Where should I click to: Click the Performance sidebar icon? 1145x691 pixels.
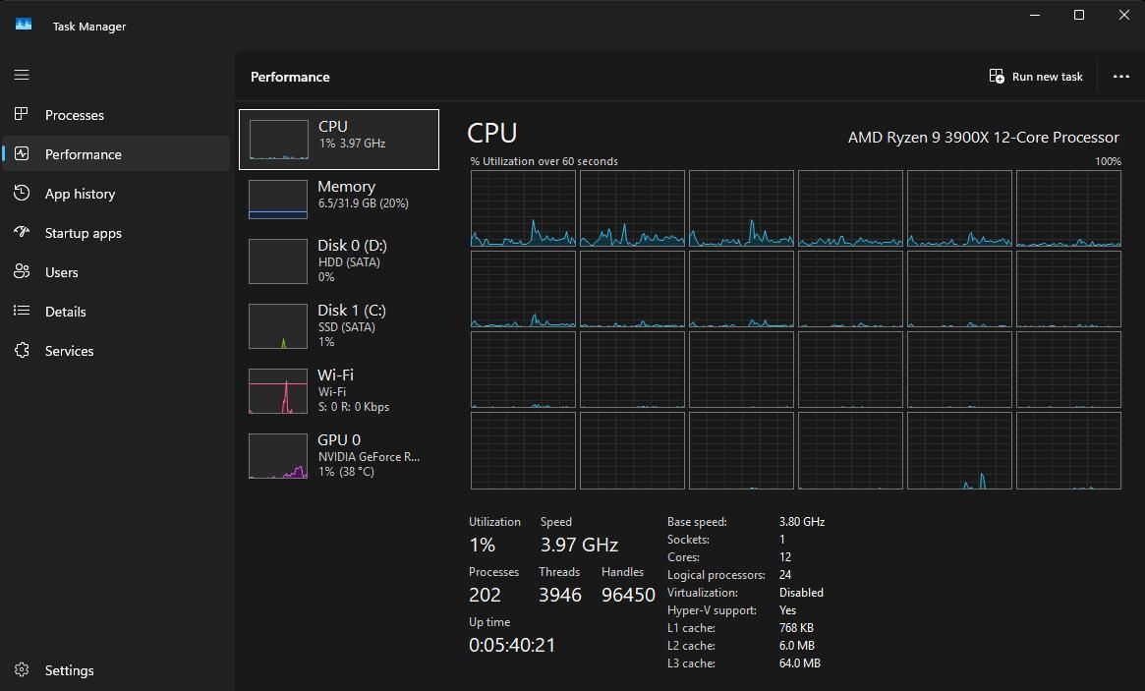[x=22, y=153]
